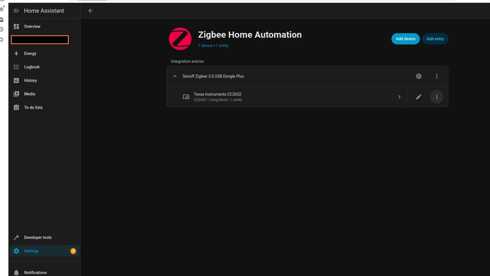Viewport: 490px width, 276px height.
Task: Click the Media play icon
Action: [x=16, y=94]
